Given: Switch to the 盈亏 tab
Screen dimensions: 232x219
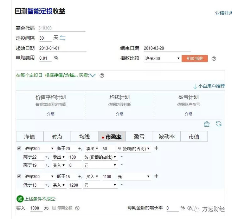Looking at the screenshot, I should 139,137.
